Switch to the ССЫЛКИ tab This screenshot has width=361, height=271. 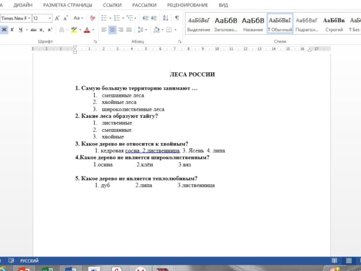point(112,5)
